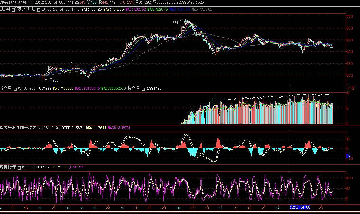Click the box icon beside 随机指标

point(19,168)
